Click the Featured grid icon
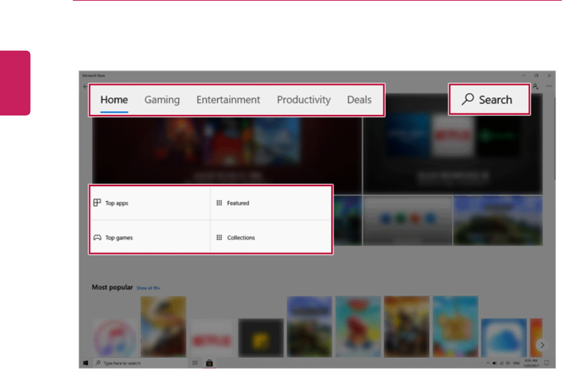The height and width of the screenshot is (380, 564). (x=219, y=203)
